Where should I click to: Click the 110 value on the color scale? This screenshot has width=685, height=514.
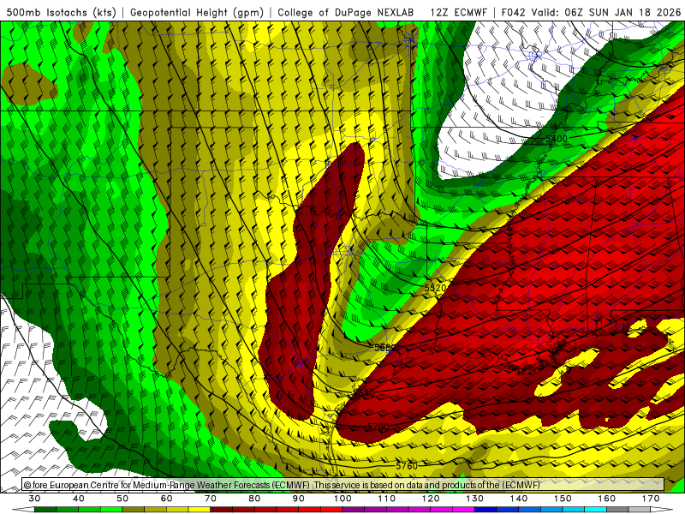click(x=387, y=499)
